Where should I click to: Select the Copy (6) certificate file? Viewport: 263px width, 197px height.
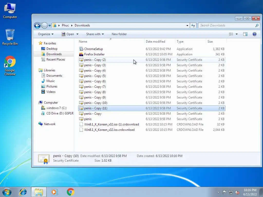point(152,81)
